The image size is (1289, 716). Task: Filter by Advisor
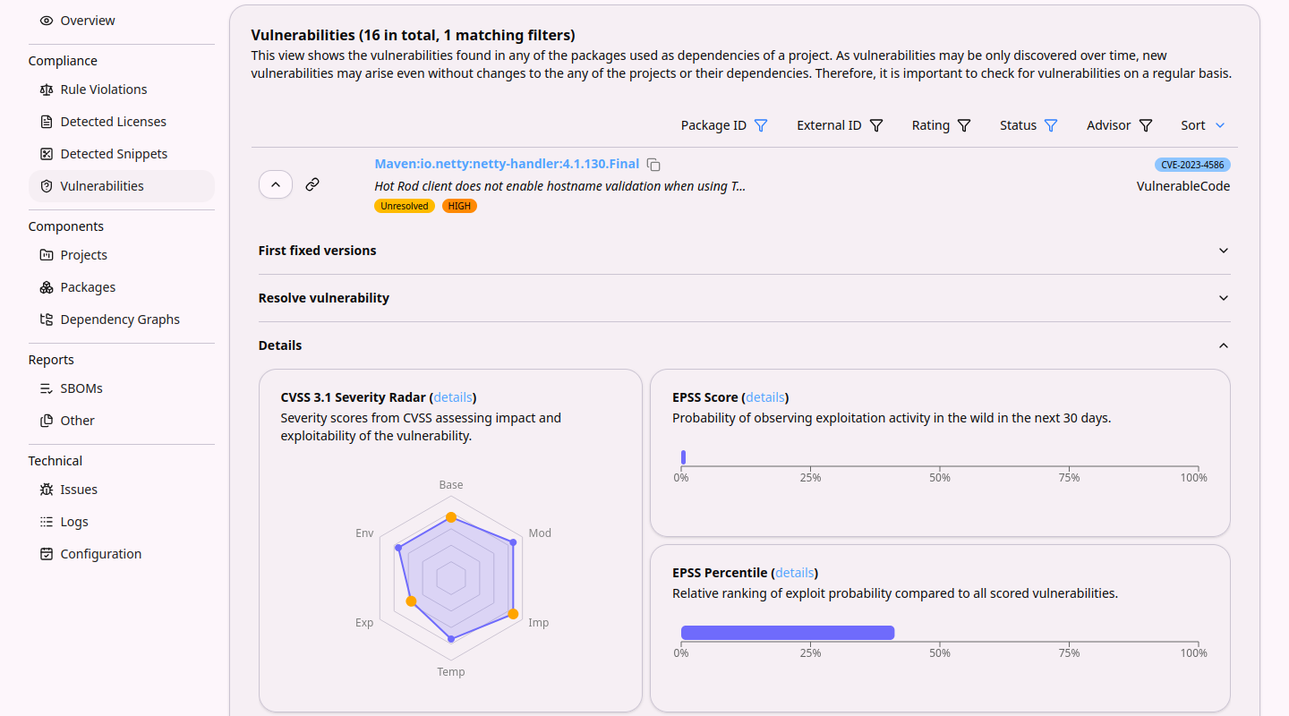[1146, 125]
